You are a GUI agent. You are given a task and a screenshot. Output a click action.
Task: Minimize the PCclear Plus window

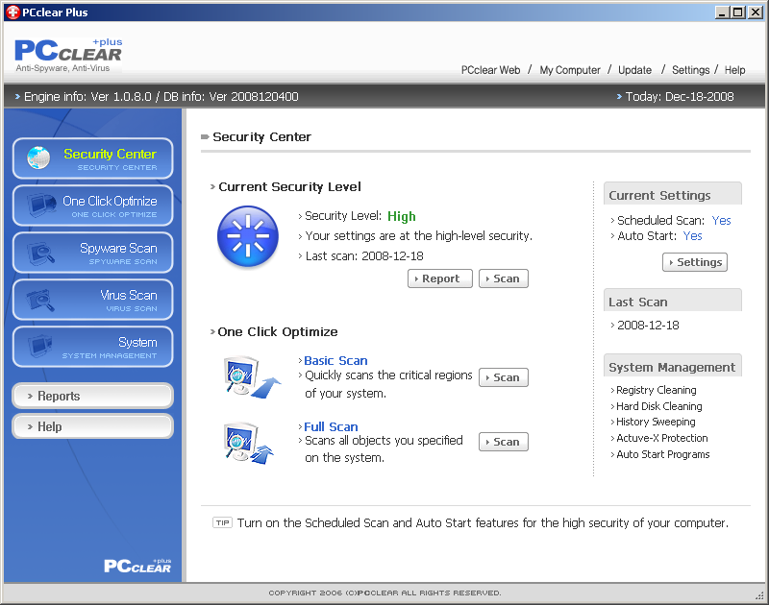[x=722, y=12]
